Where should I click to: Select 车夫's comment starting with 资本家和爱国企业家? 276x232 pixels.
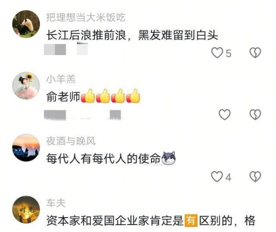tap(151, 220)
